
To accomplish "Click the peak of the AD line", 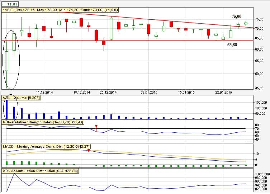I will 14,174.
